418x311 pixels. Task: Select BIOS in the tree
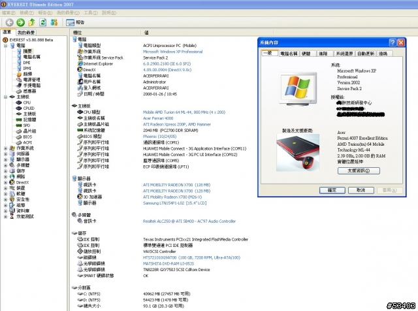point(27,137)
